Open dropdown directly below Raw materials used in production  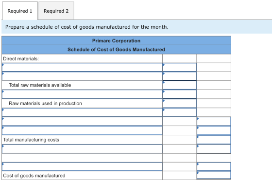coord(82,112)
